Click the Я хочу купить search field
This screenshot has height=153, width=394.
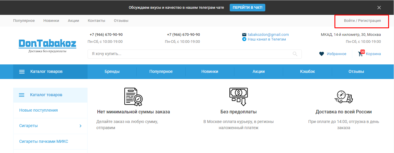(x=190, y=54)
